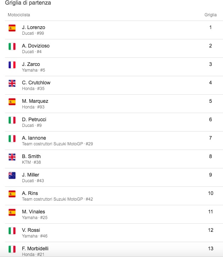Click the Griglia column header
223x257 pixels.
pyautogui.click(x=210, y=15)
